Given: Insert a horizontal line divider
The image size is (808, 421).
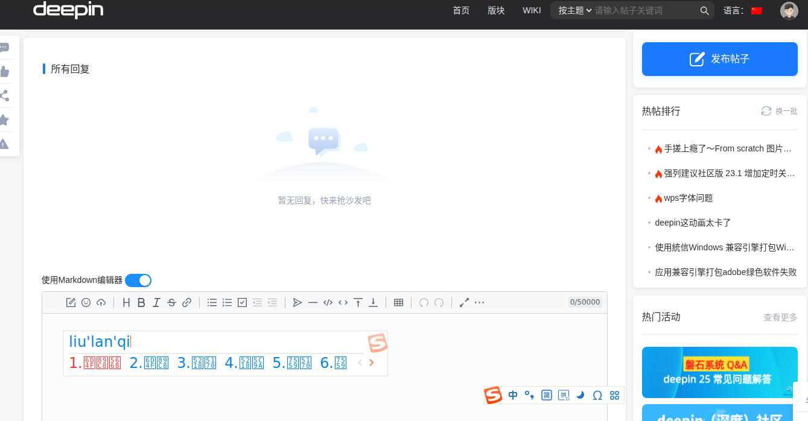Looking at the screenshot, I should (313, 302).
